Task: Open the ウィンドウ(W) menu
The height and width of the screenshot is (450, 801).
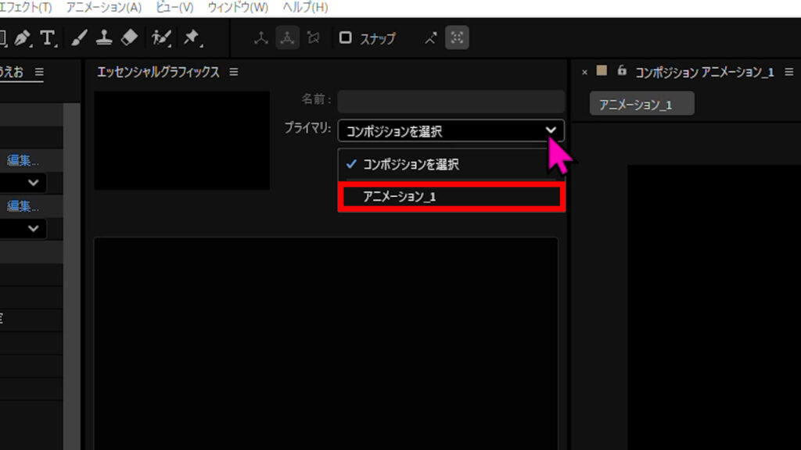Action: [x=238, y=7]
